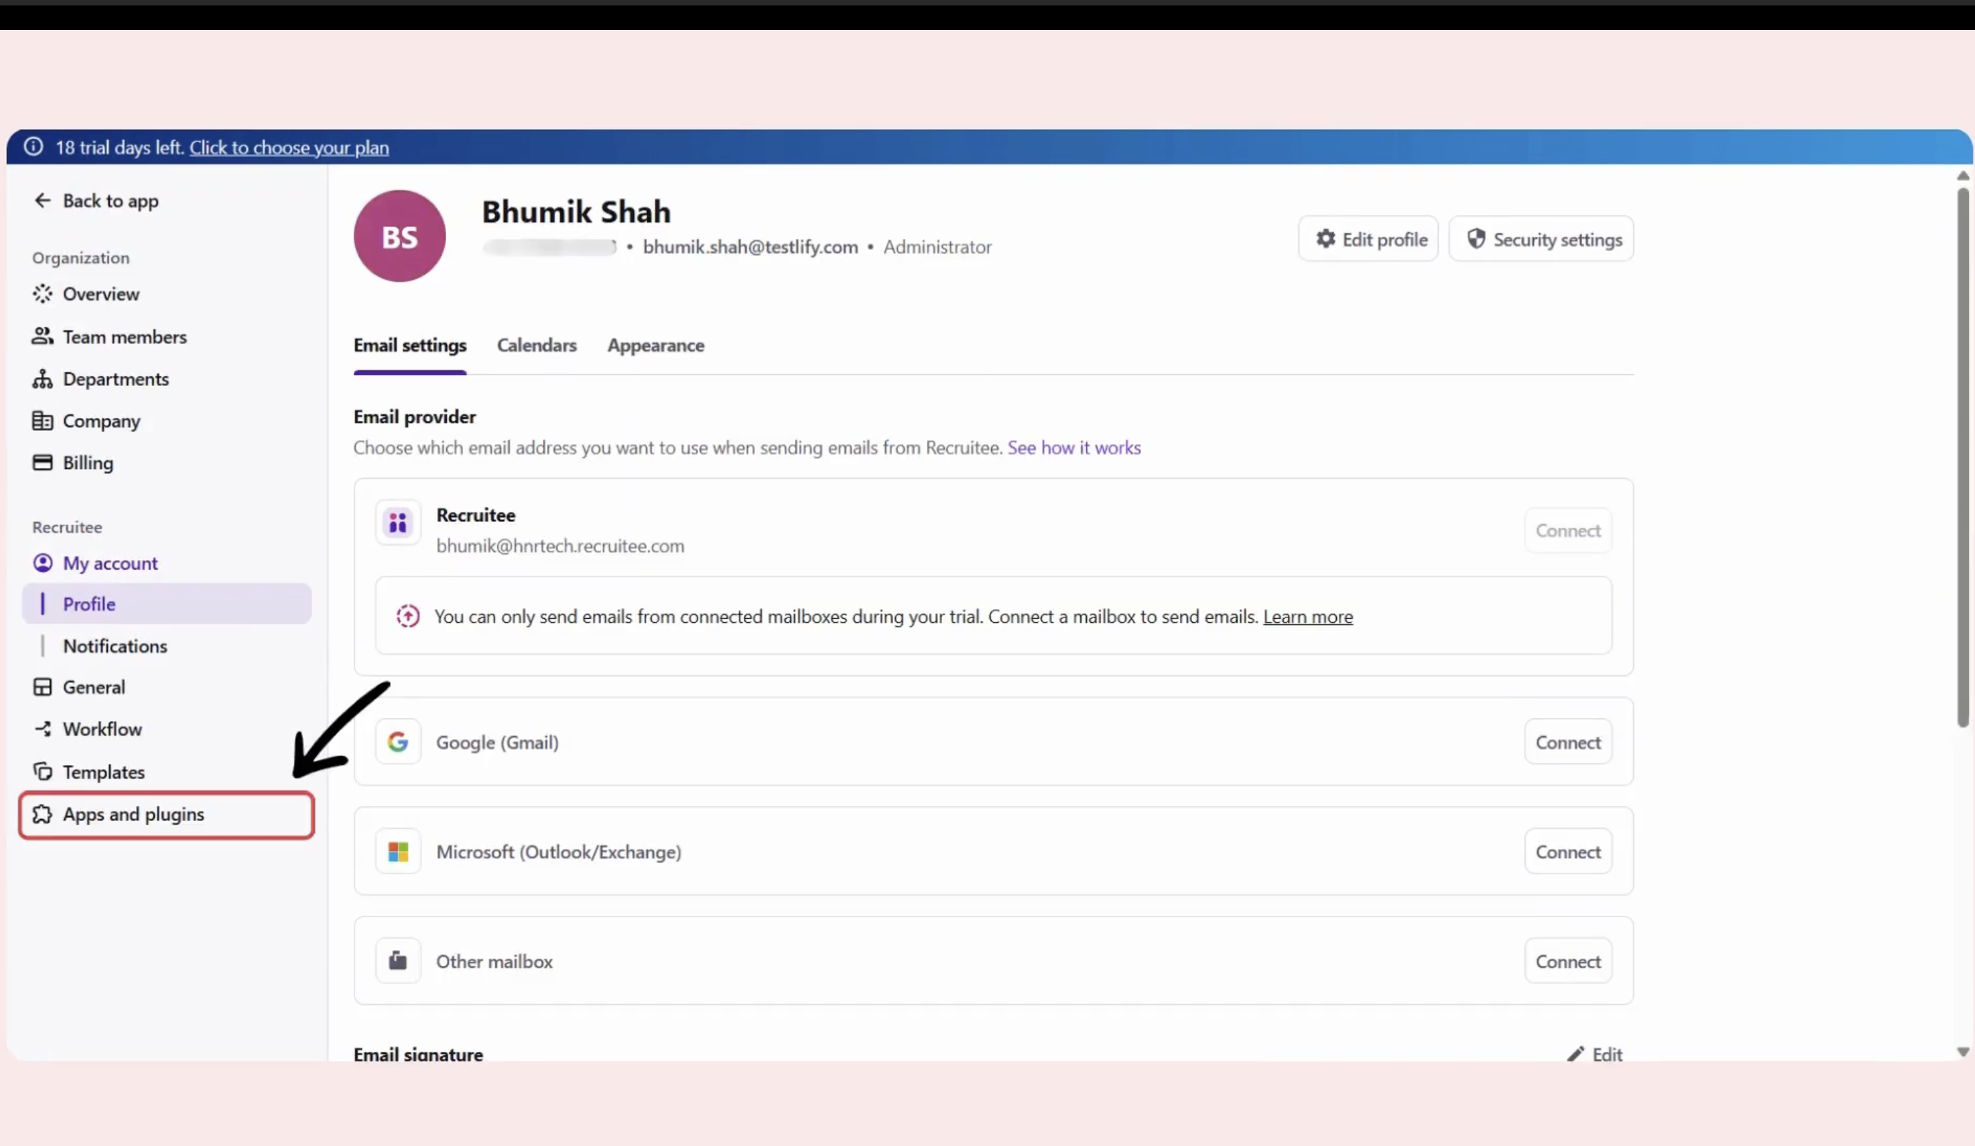
Task: Connect the Google (Gmail) mailbox
Action: point(1566,742)
